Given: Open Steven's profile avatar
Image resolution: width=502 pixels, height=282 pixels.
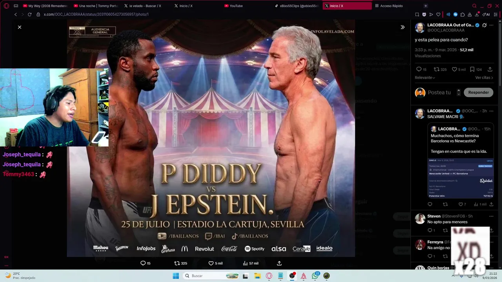Looking at the screenshot, I should point(420,219).
